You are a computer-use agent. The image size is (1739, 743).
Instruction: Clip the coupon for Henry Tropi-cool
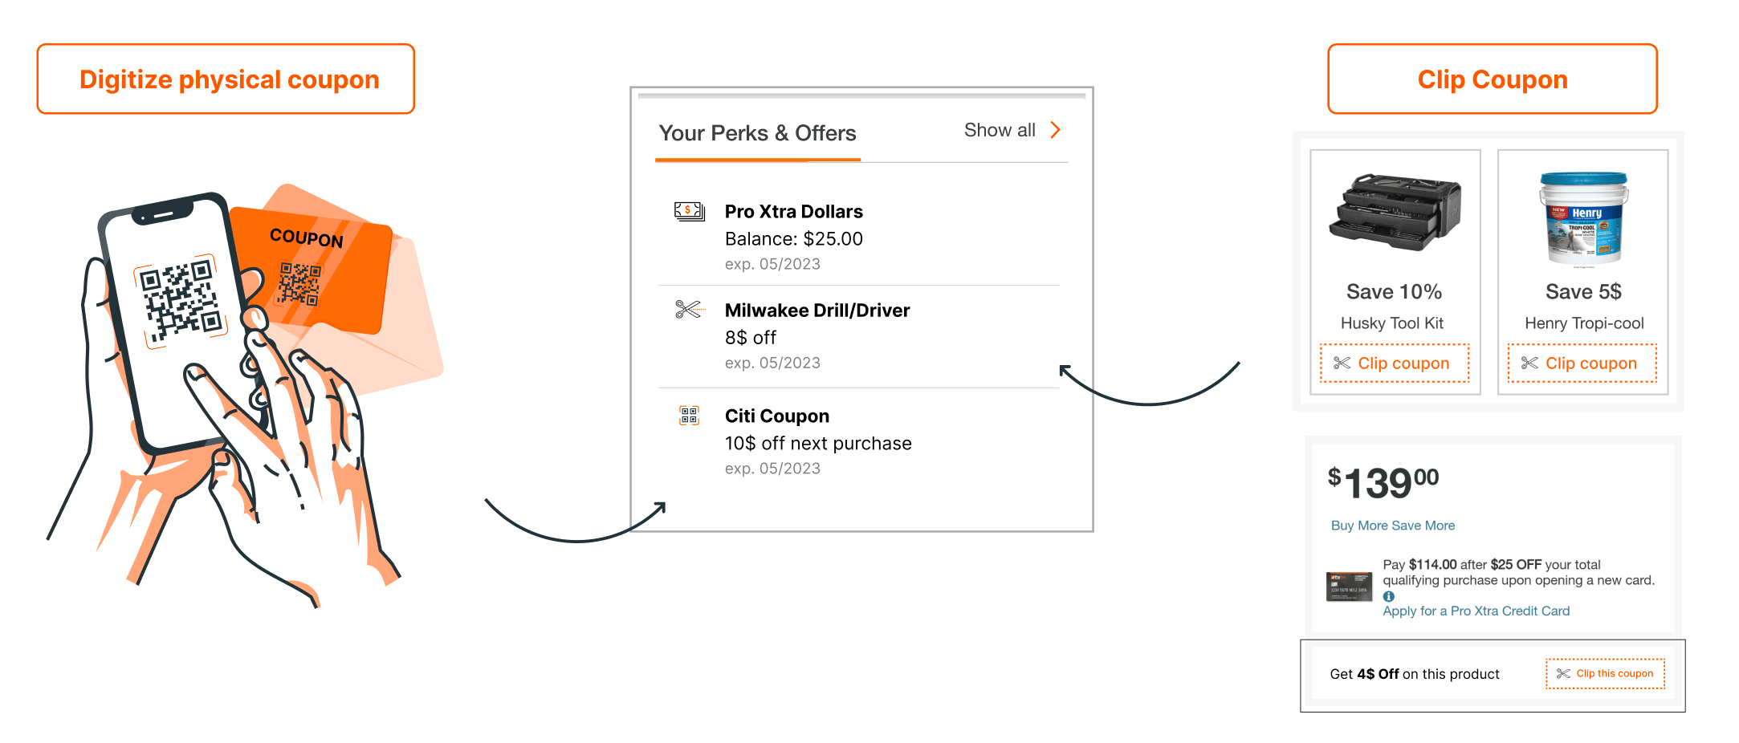1582,363
